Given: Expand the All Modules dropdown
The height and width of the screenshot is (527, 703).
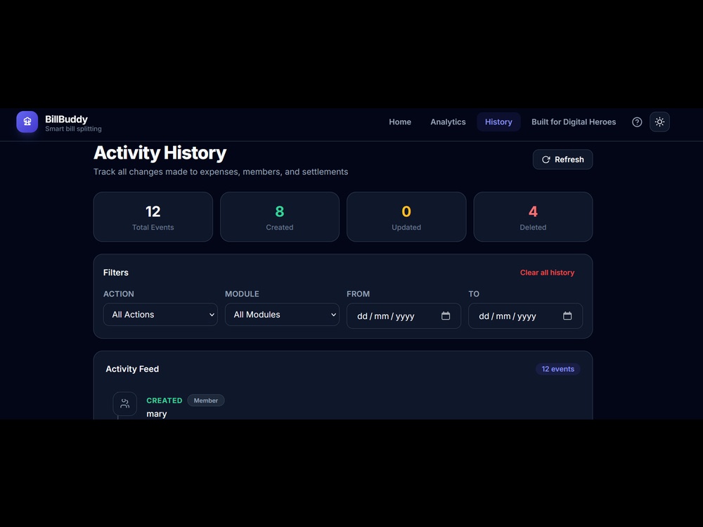Looking at the screenshot, I should 282,315.
